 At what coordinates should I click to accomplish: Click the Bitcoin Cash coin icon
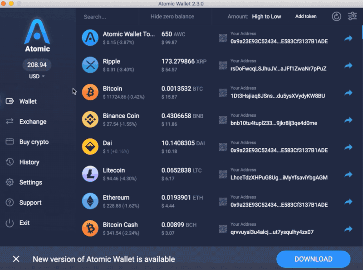pyautogui.click(x=90, y=228)
